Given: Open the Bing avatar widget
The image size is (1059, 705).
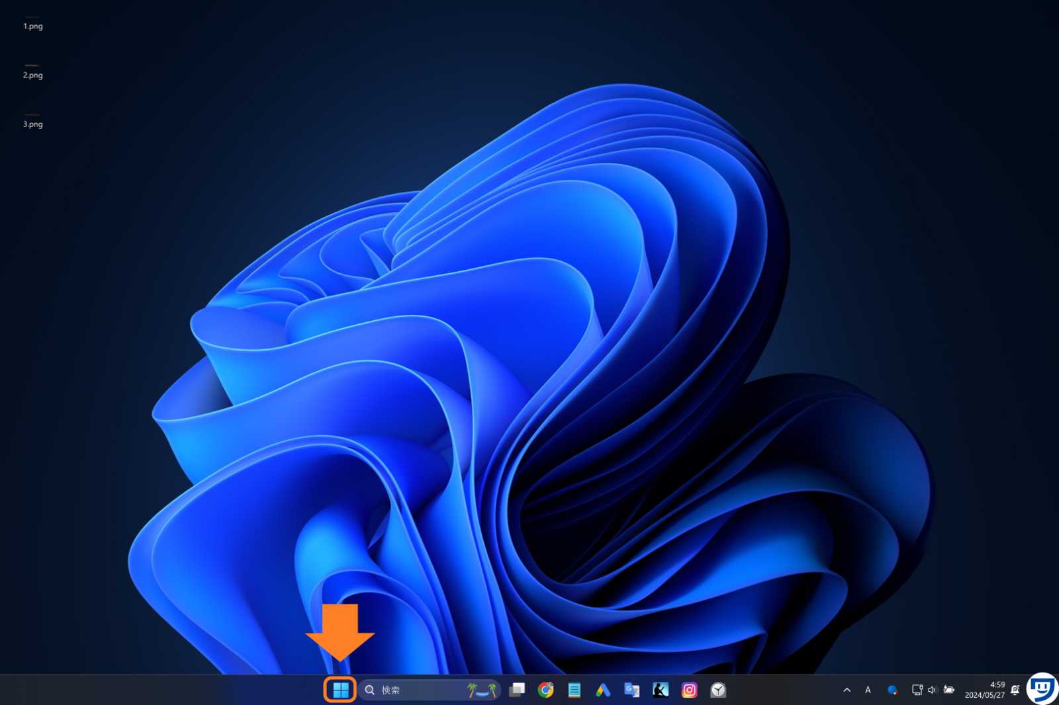Looking at the screenshot, I should pyautogui.click(x=893, y=690).
